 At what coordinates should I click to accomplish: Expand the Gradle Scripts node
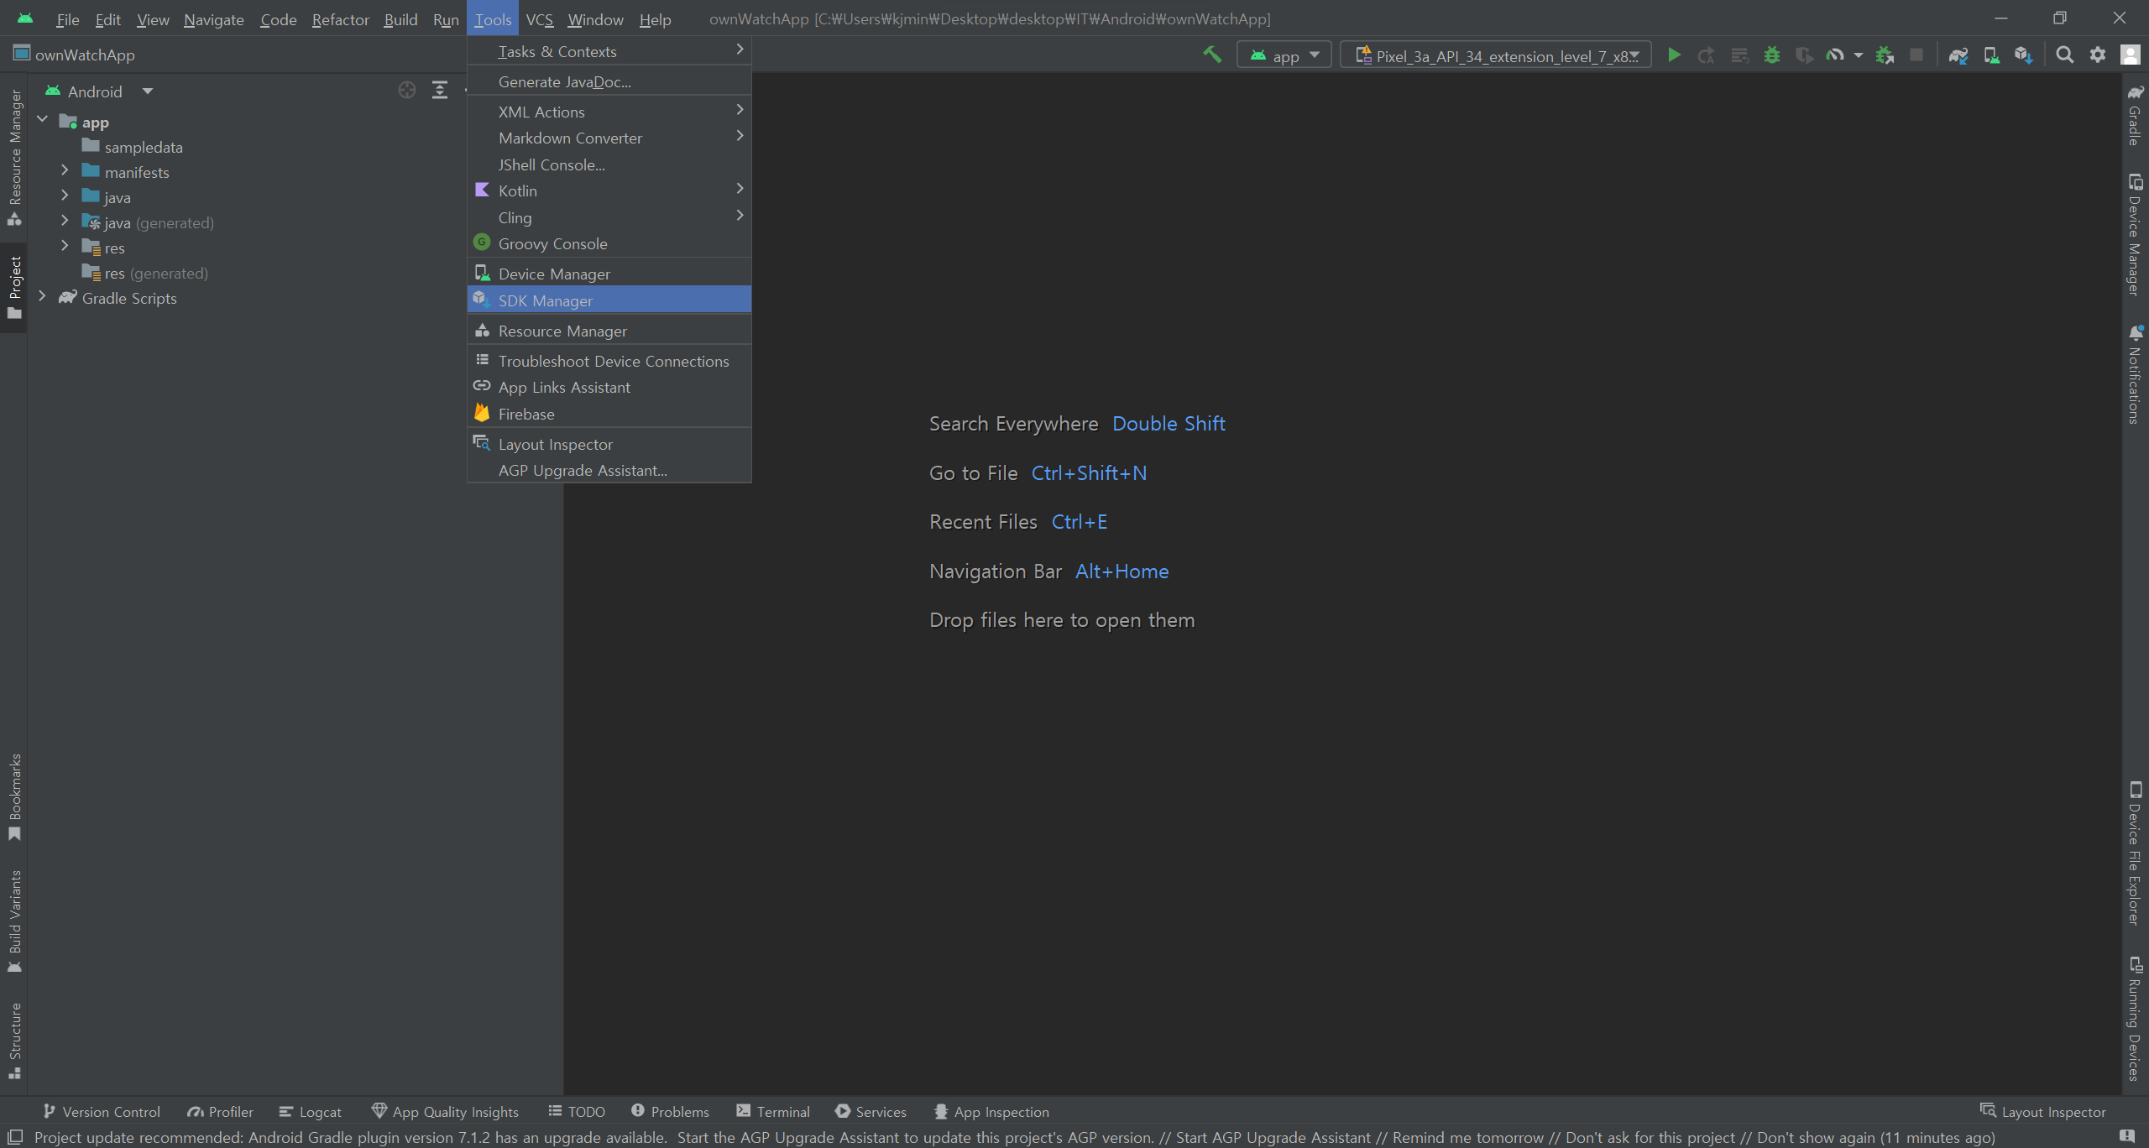coord(43,296)
